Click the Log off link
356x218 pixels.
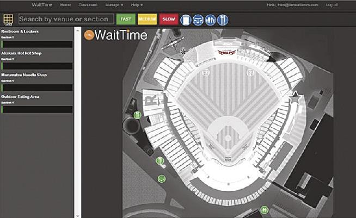(332, 5)
